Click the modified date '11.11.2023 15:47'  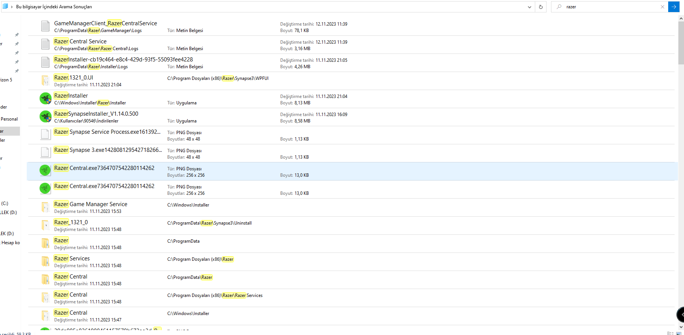click(x=105, y=320)
